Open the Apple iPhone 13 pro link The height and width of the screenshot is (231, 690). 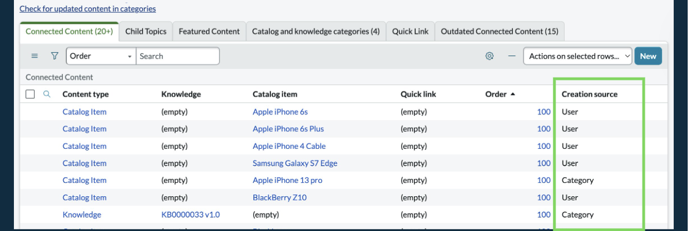[x=288, y=180]
